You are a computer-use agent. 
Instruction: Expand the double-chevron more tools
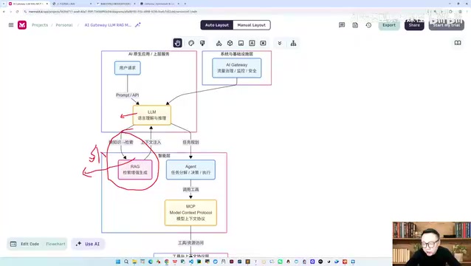pyautogui.click(x=280, y=43)
